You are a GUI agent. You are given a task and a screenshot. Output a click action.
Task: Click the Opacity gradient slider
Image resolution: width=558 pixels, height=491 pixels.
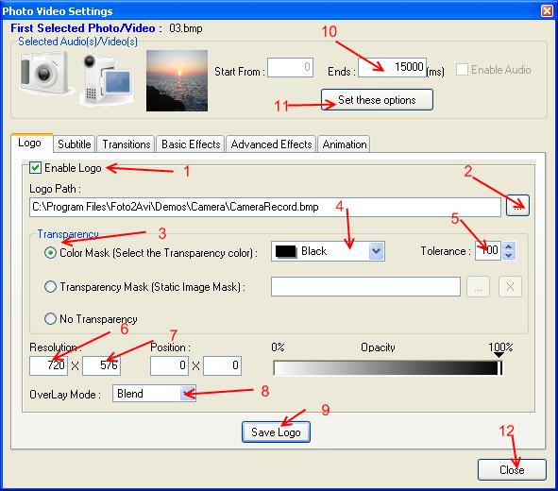coord(388,368)
